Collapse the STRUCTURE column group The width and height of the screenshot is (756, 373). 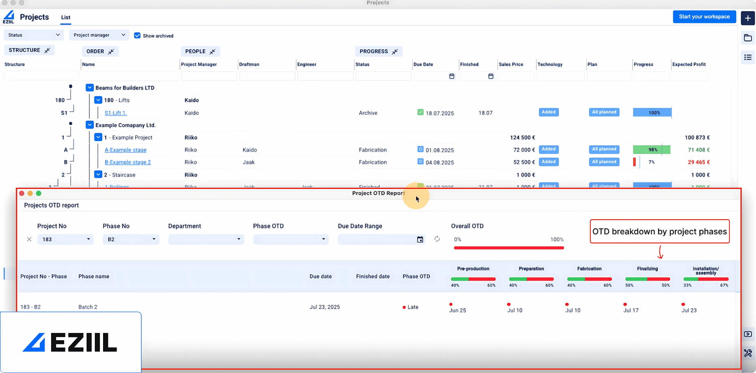[x=47, y=50]
